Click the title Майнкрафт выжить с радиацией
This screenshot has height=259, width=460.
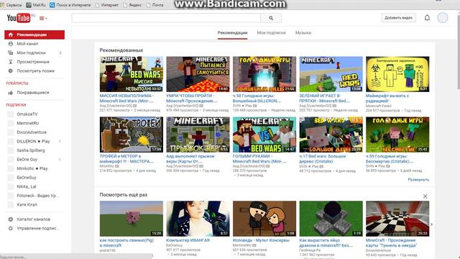[387, 99]
